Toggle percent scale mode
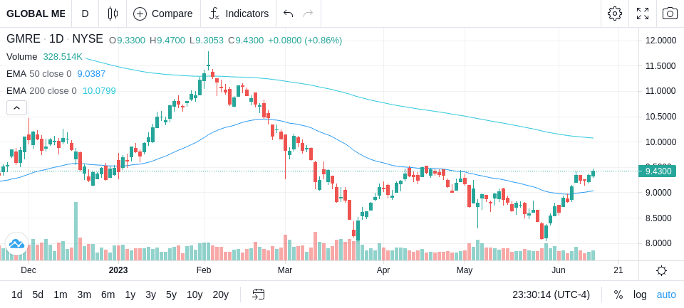 (618, 294)
